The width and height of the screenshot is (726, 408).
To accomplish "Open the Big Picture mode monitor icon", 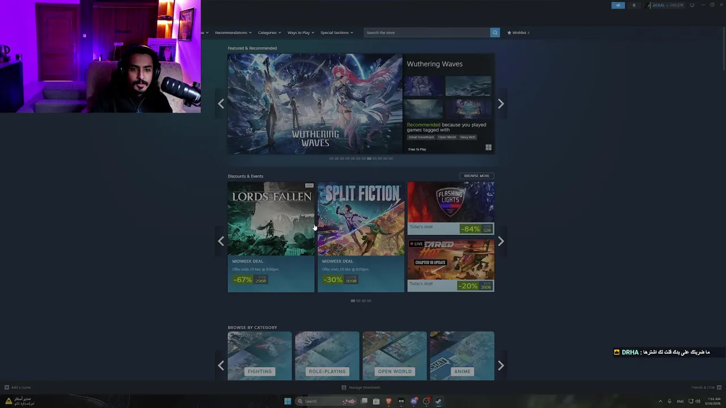I will tap(691, 5).
